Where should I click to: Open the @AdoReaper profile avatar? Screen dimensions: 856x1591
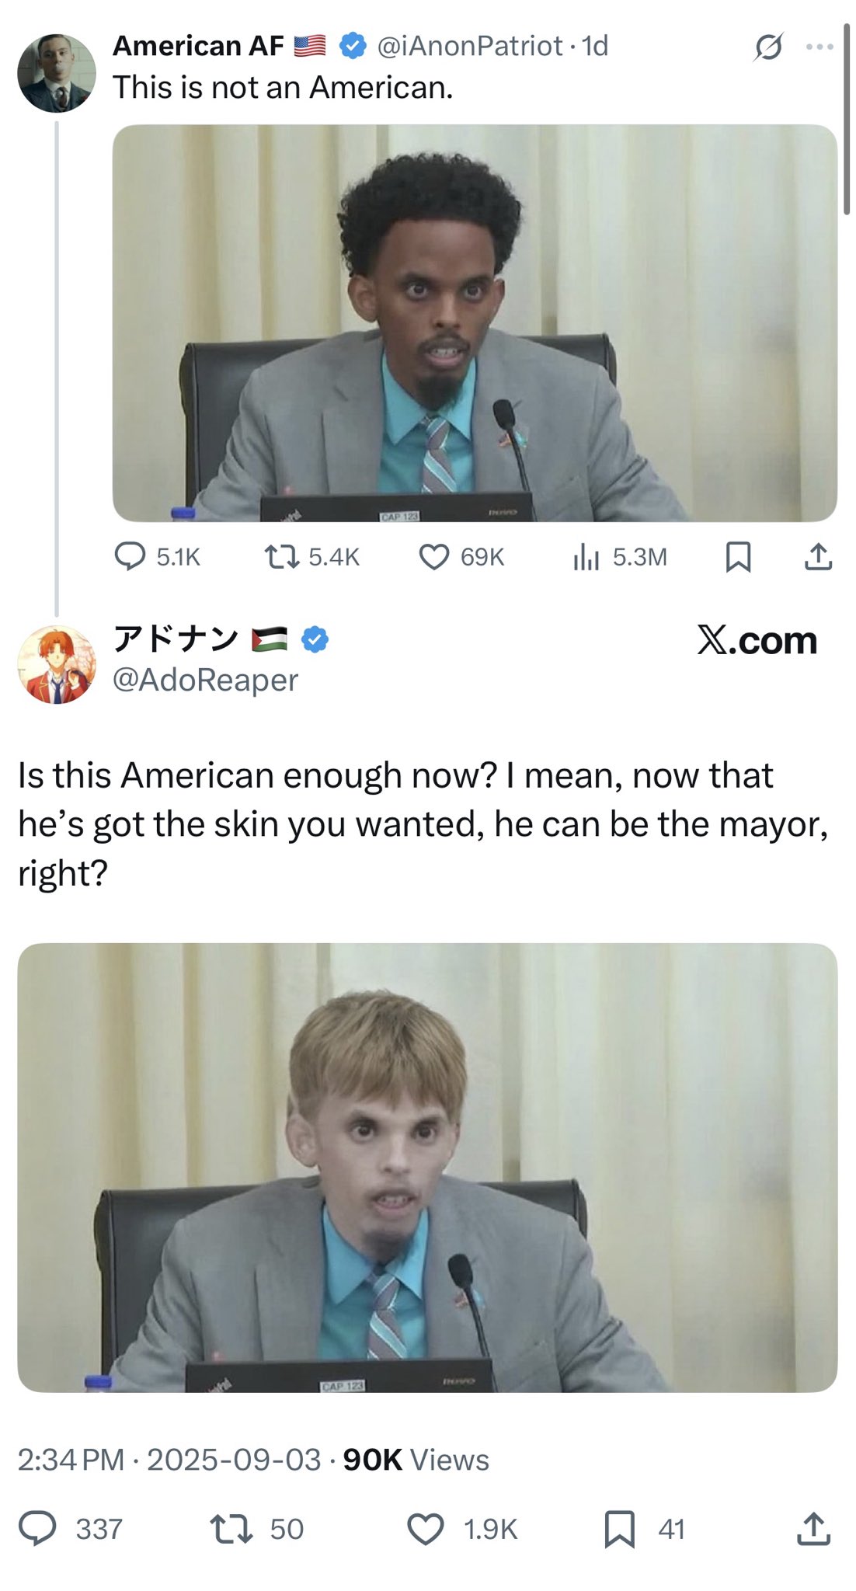tap(57, 665)
